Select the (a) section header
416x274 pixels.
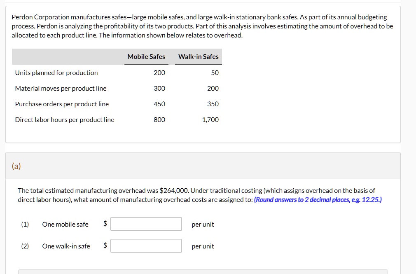[16, 166]
